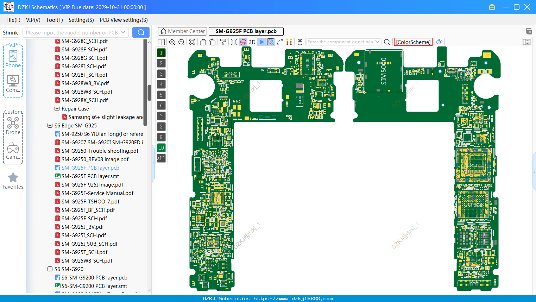Open the Settings(S) menu

(x=81, y=20)
